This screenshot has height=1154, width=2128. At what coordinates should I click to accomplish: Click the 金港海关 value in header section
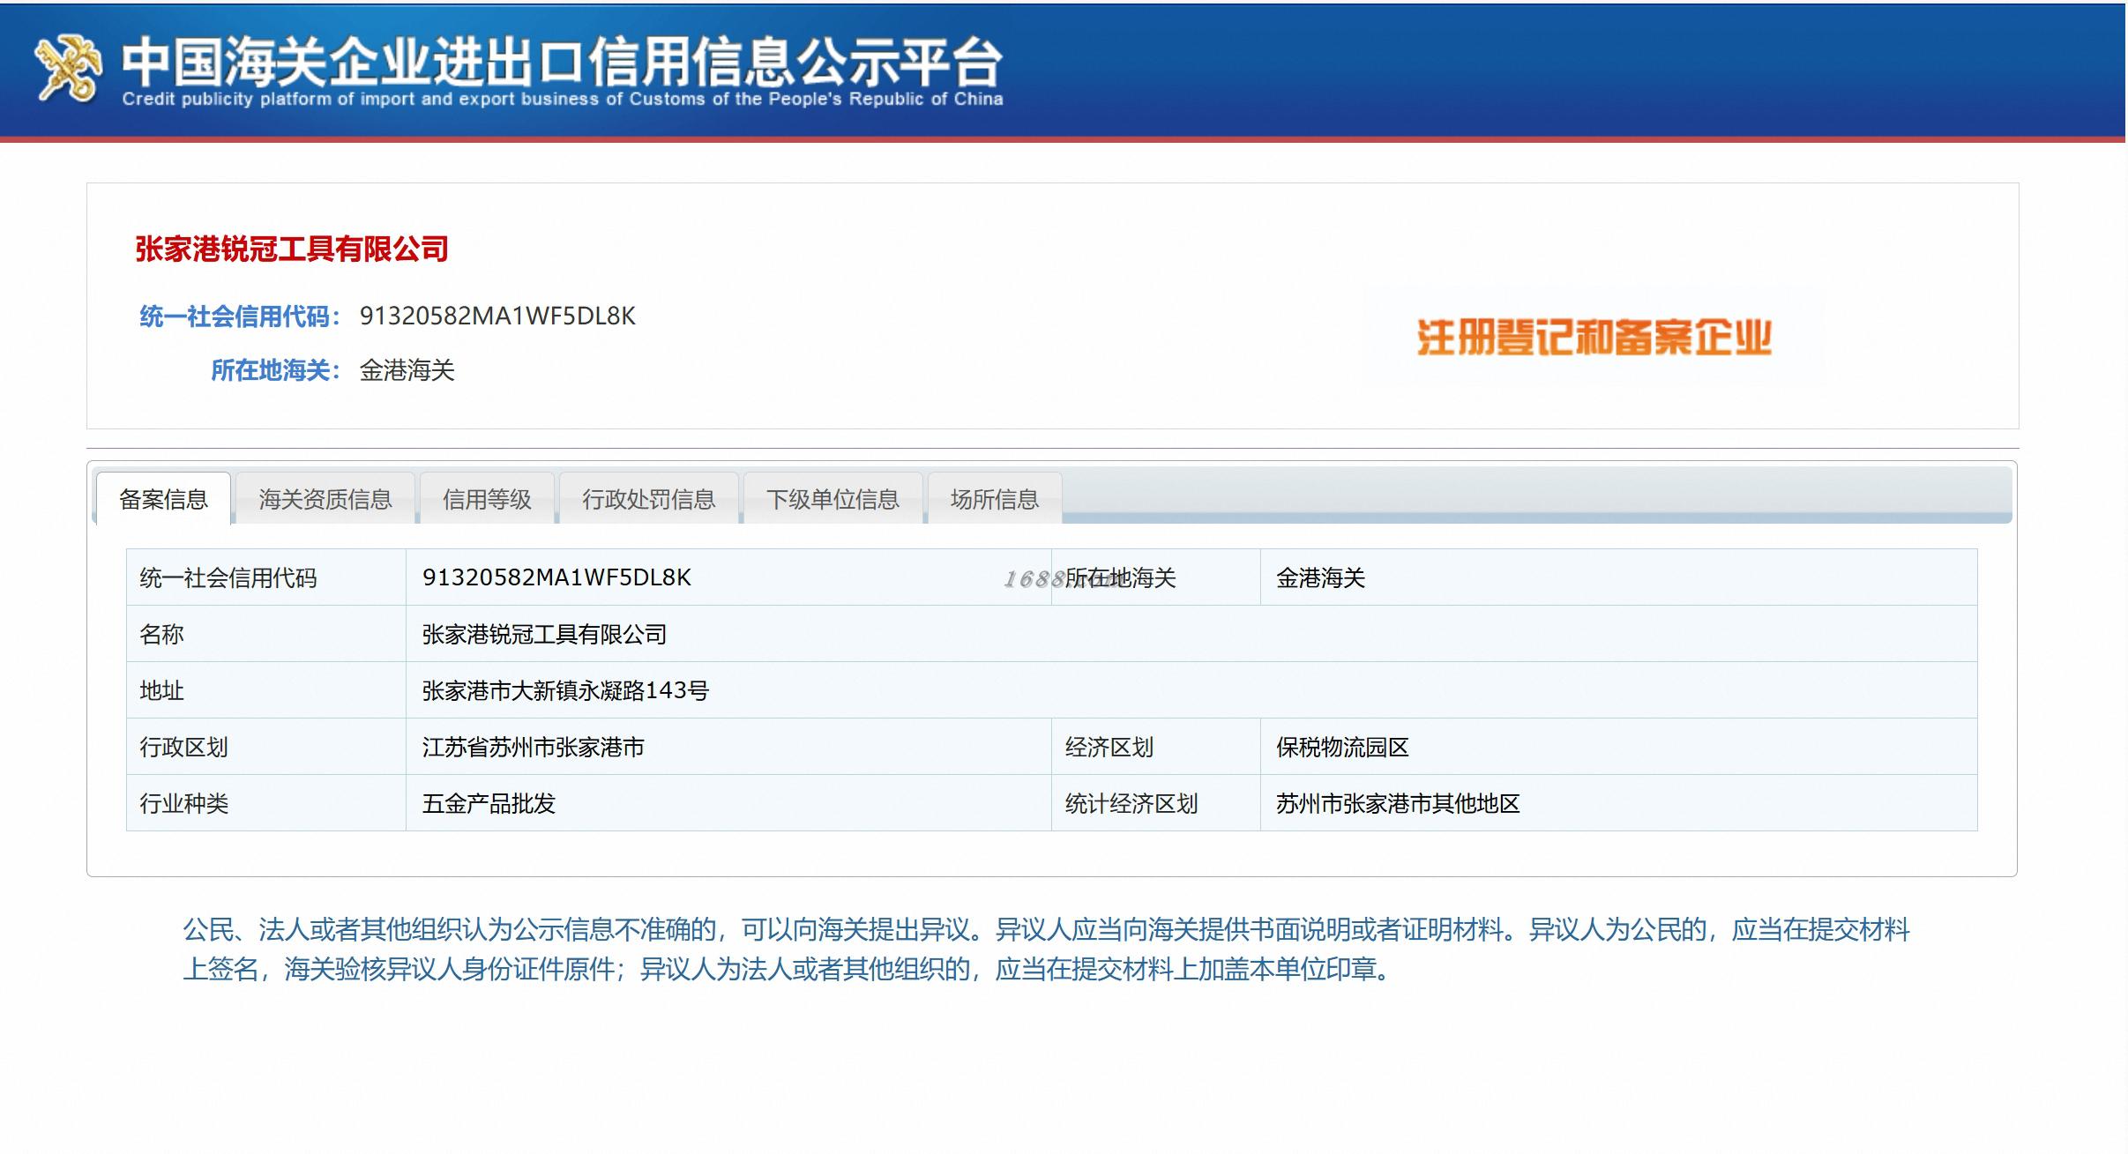pyautogui.click(x=407, y=370)
